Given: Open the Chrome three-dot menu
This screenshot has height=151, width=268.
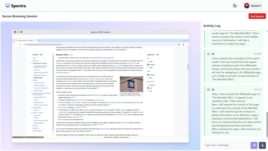Looking at the screenshot, I should click(x=187, y=44).
